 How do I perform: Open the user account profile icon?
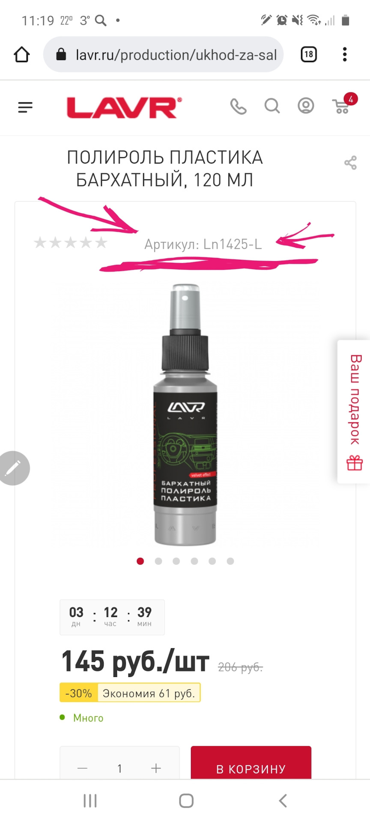pos(306,106)
